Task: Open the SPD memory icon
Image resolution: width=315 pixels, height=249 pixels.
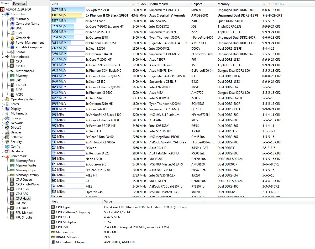Action: (x=12, y=80)
